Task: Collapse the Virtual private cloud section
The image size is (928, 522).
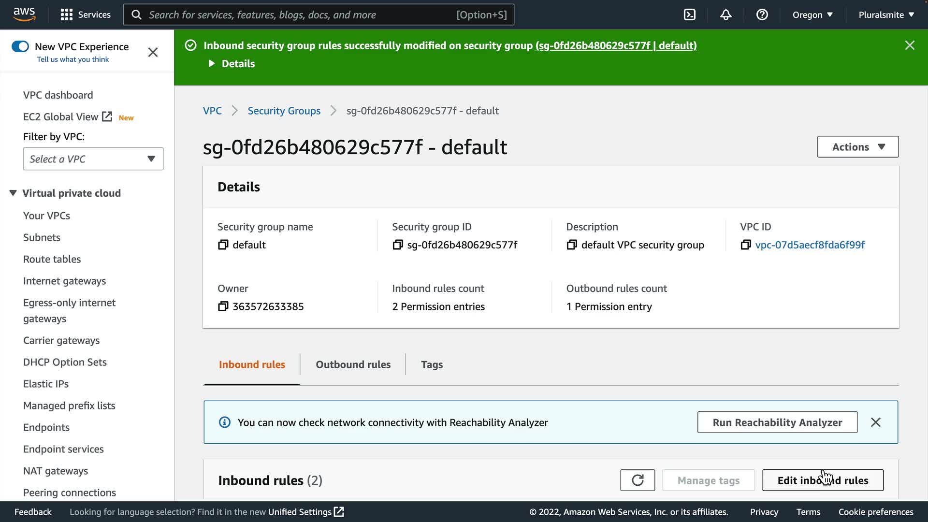Action: coord(13,193)
